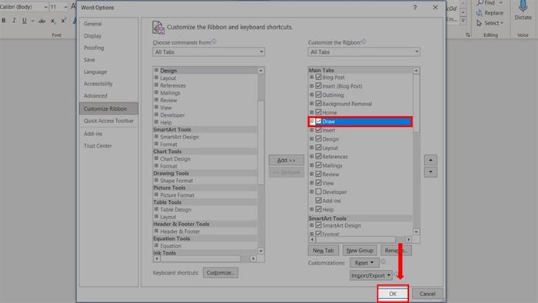Select Header & Footer in left list
538x303 pixels.
(x=180, y=231)
